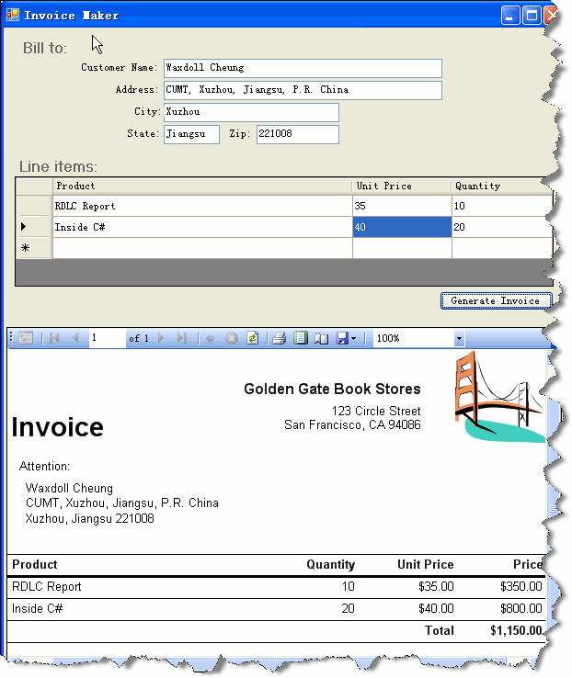This screenshot has width=572, height=678.
Task: Sort by Product column header
Action: [202, 186]
